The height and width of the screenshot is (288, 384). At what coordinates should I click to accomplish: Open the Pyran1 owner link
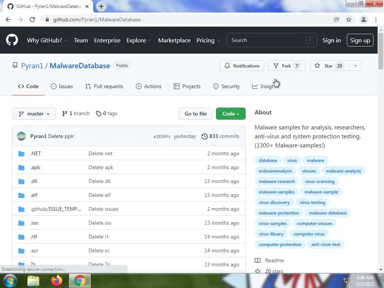[32, 66]
